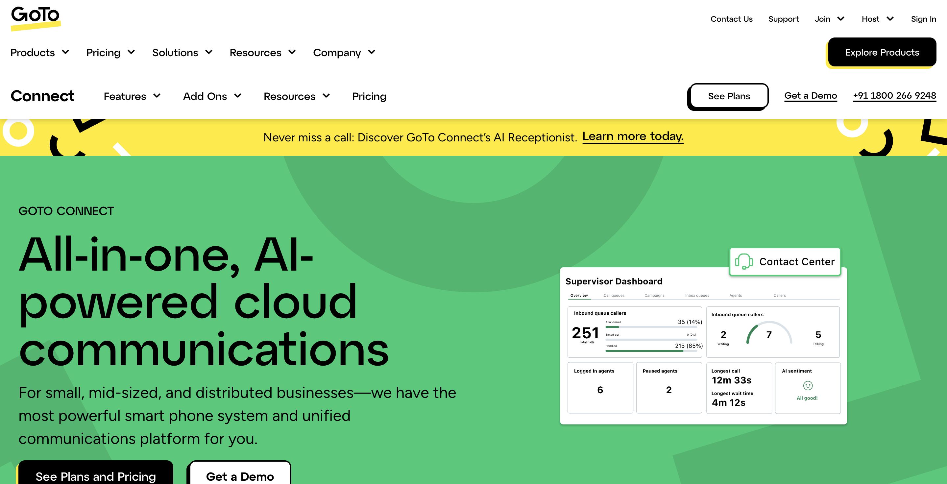Select the Inbox queues dashboard tab
The height and width of the screenshot is (484, 947).
coord(697,296)
